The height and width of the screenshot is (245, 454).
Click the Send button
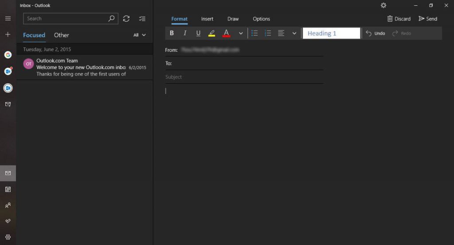(428, 19)
